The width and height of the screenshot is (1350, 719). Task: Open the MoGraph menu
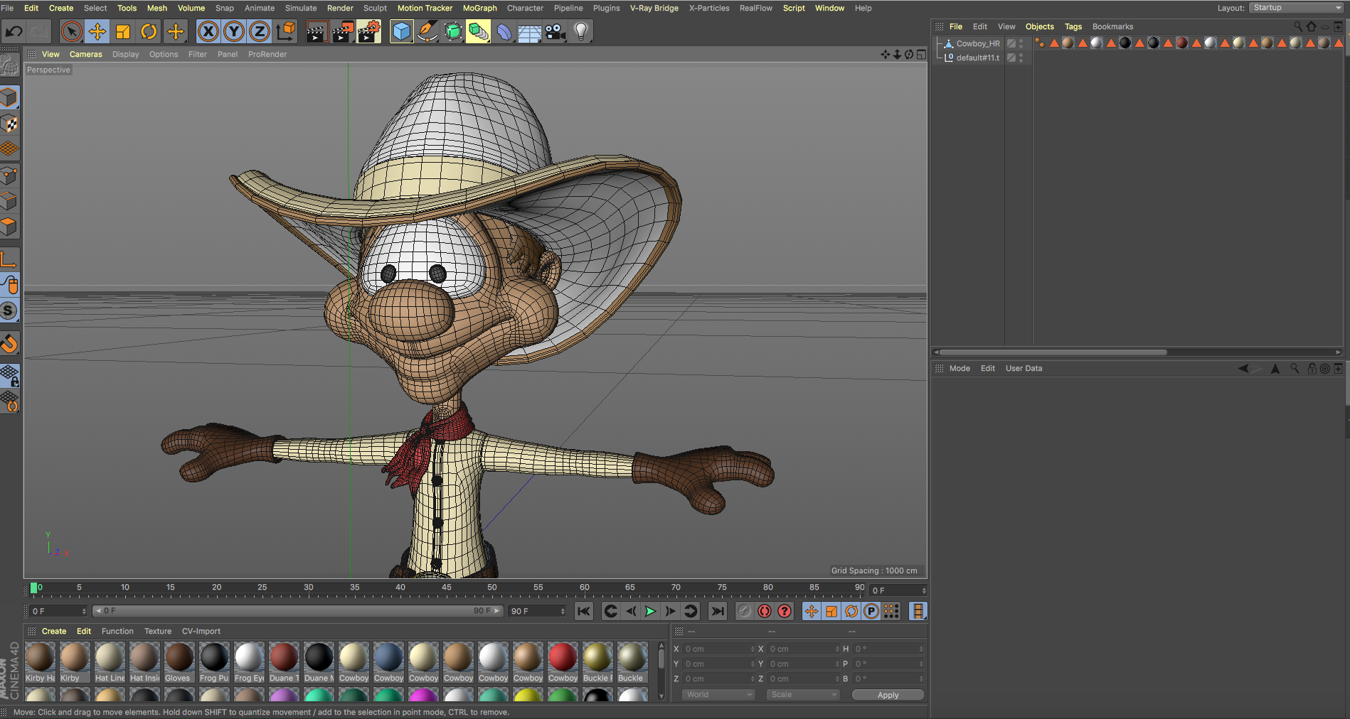[x=479, y=8]
